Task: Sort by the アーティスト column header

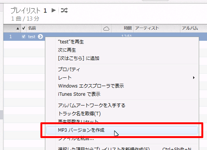Action: pos(147,28)
